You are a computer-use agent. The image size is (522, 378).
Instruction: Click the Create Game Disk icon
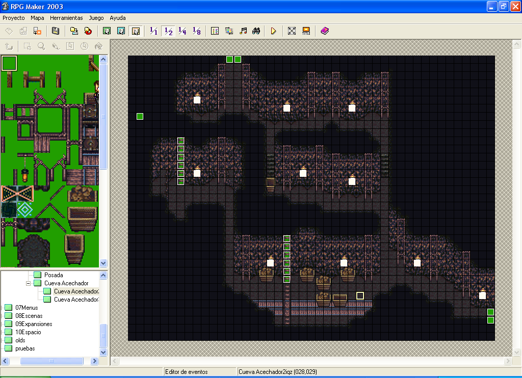tap(74, 31)
